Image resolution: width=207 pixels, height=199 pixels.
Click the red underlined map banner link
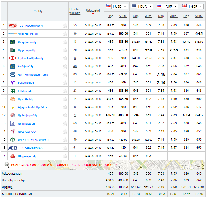(64, 165)
